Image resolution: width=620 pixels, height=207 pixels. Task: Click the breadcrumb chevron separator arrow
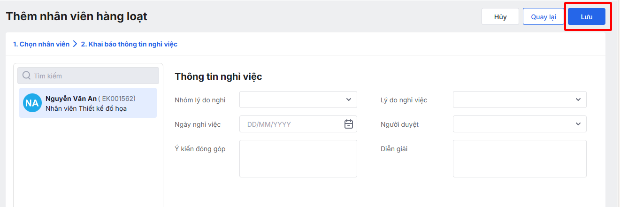(75, 44)
